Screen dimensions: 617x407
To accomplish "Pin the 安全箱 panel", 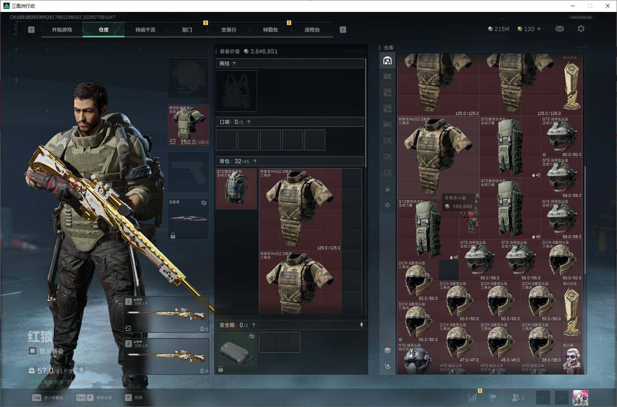I will [361, 325].
